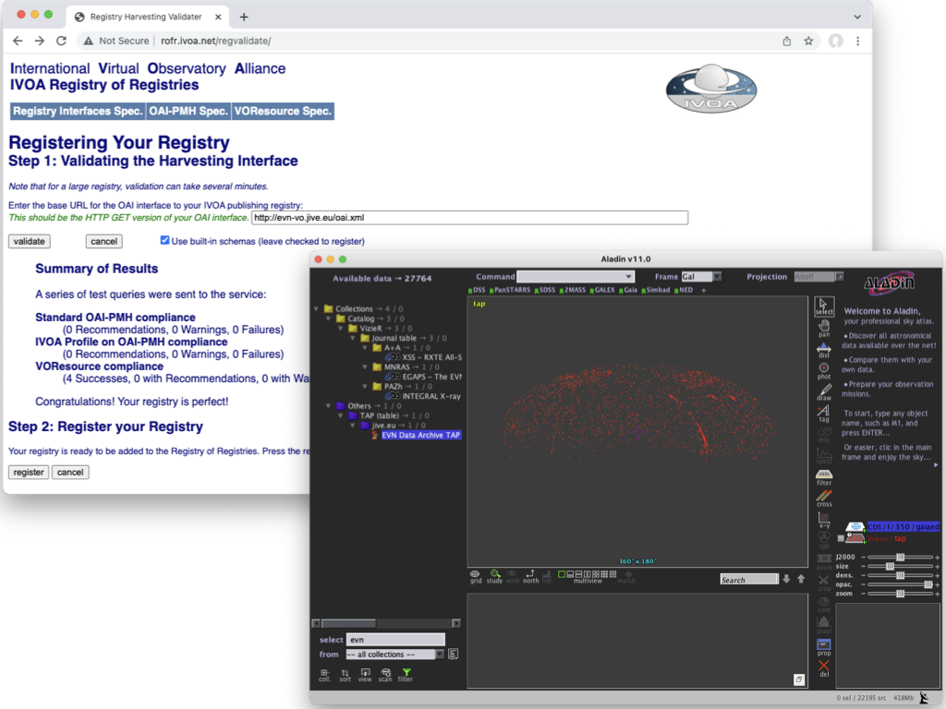Collapse the VizieR folder node
946x709 pixels.
point(340,328)
